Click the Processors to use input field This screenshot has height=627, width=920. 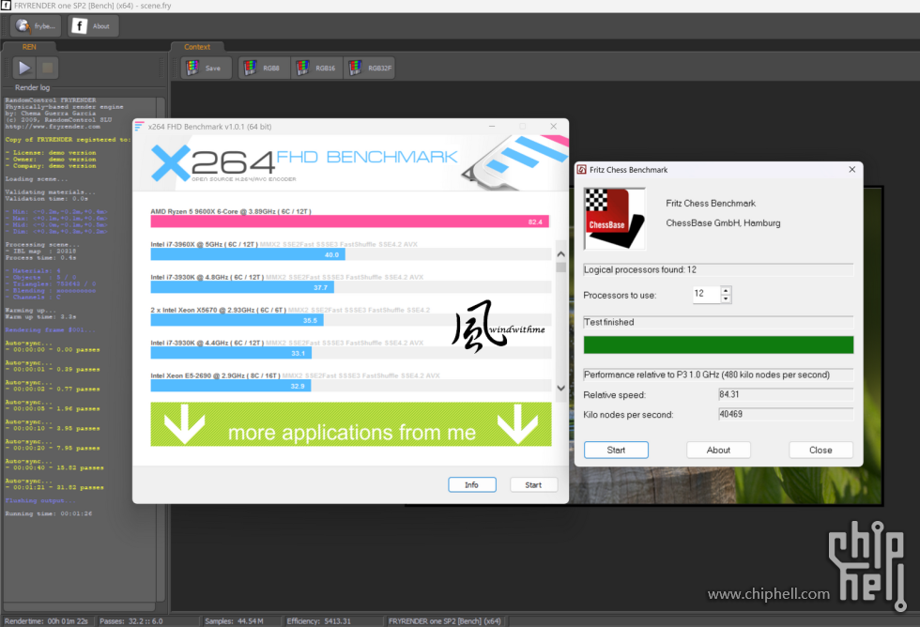pyautogui.click(x=706, y=294)
